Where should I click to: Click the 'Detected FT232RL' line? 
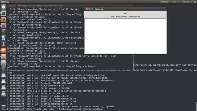pos(34,93)
